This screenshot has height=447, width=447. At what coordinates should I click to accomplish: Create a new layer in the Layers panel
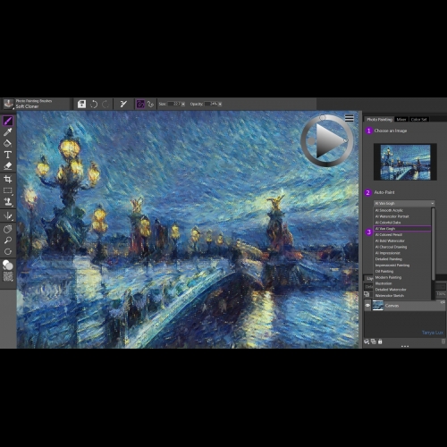(367, 342)
